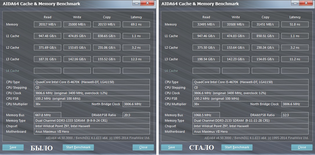Click L2 Cache Copy 231.06 GB/s
315x155 pixels.
[107, 48]
